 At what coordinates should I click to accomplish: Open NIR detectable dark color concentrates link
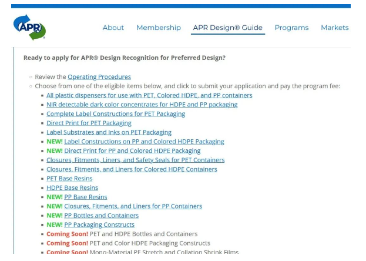[x=142, y=105]
